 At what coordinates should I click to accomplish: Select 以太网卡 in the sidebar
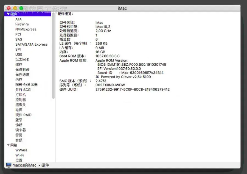point(22,59)
